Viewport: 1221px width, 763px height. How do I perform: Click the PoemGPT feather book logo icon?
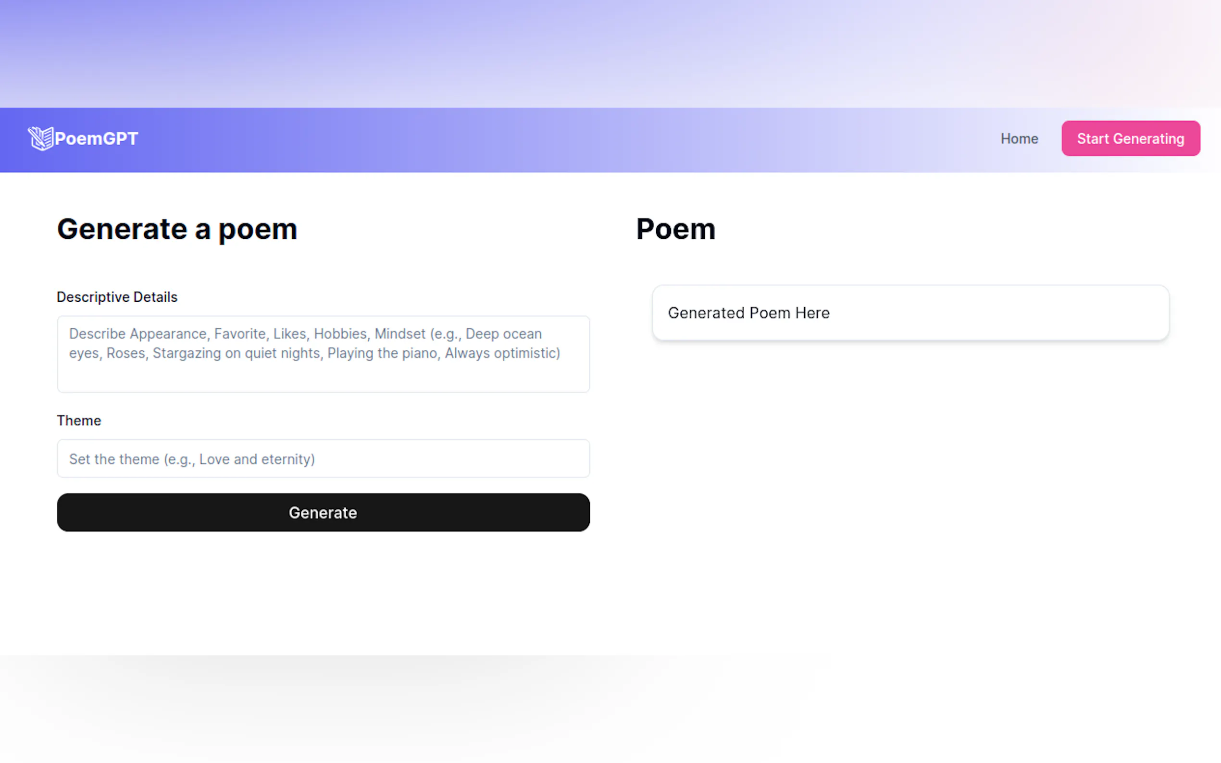[x=41, y=138]
